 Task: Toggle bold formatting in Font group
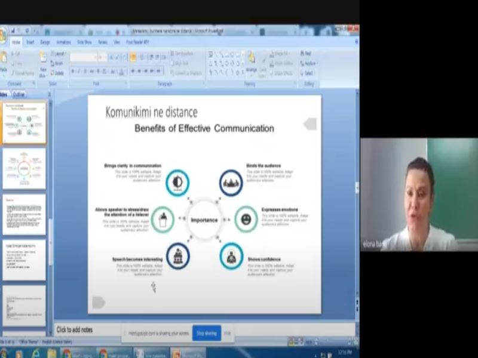click(73, 72)
